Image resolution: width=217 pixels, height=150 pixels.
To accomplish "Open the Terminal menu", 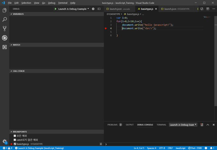I will tap(63, 3).
